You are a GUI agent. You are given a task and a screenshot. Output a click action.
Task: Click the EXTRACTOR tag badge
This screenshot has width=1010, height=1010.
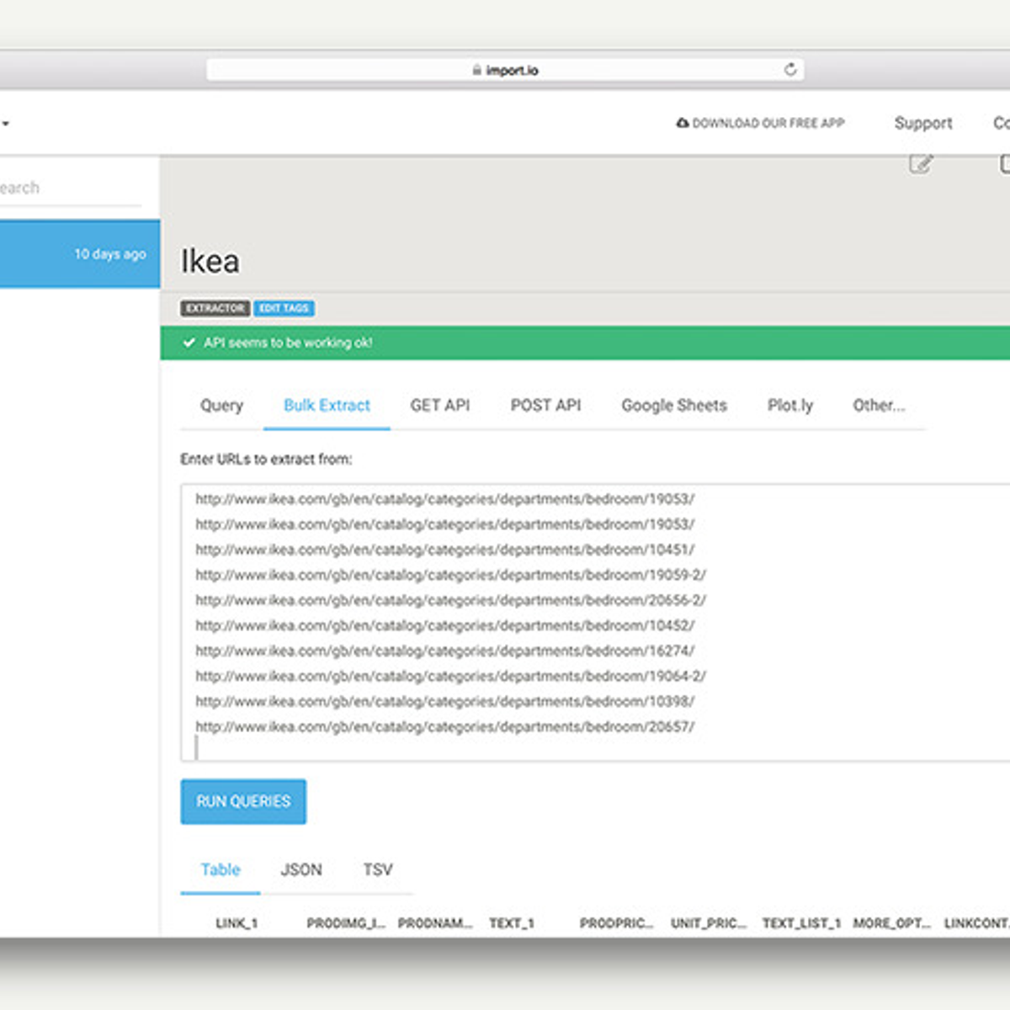point(215,308)
